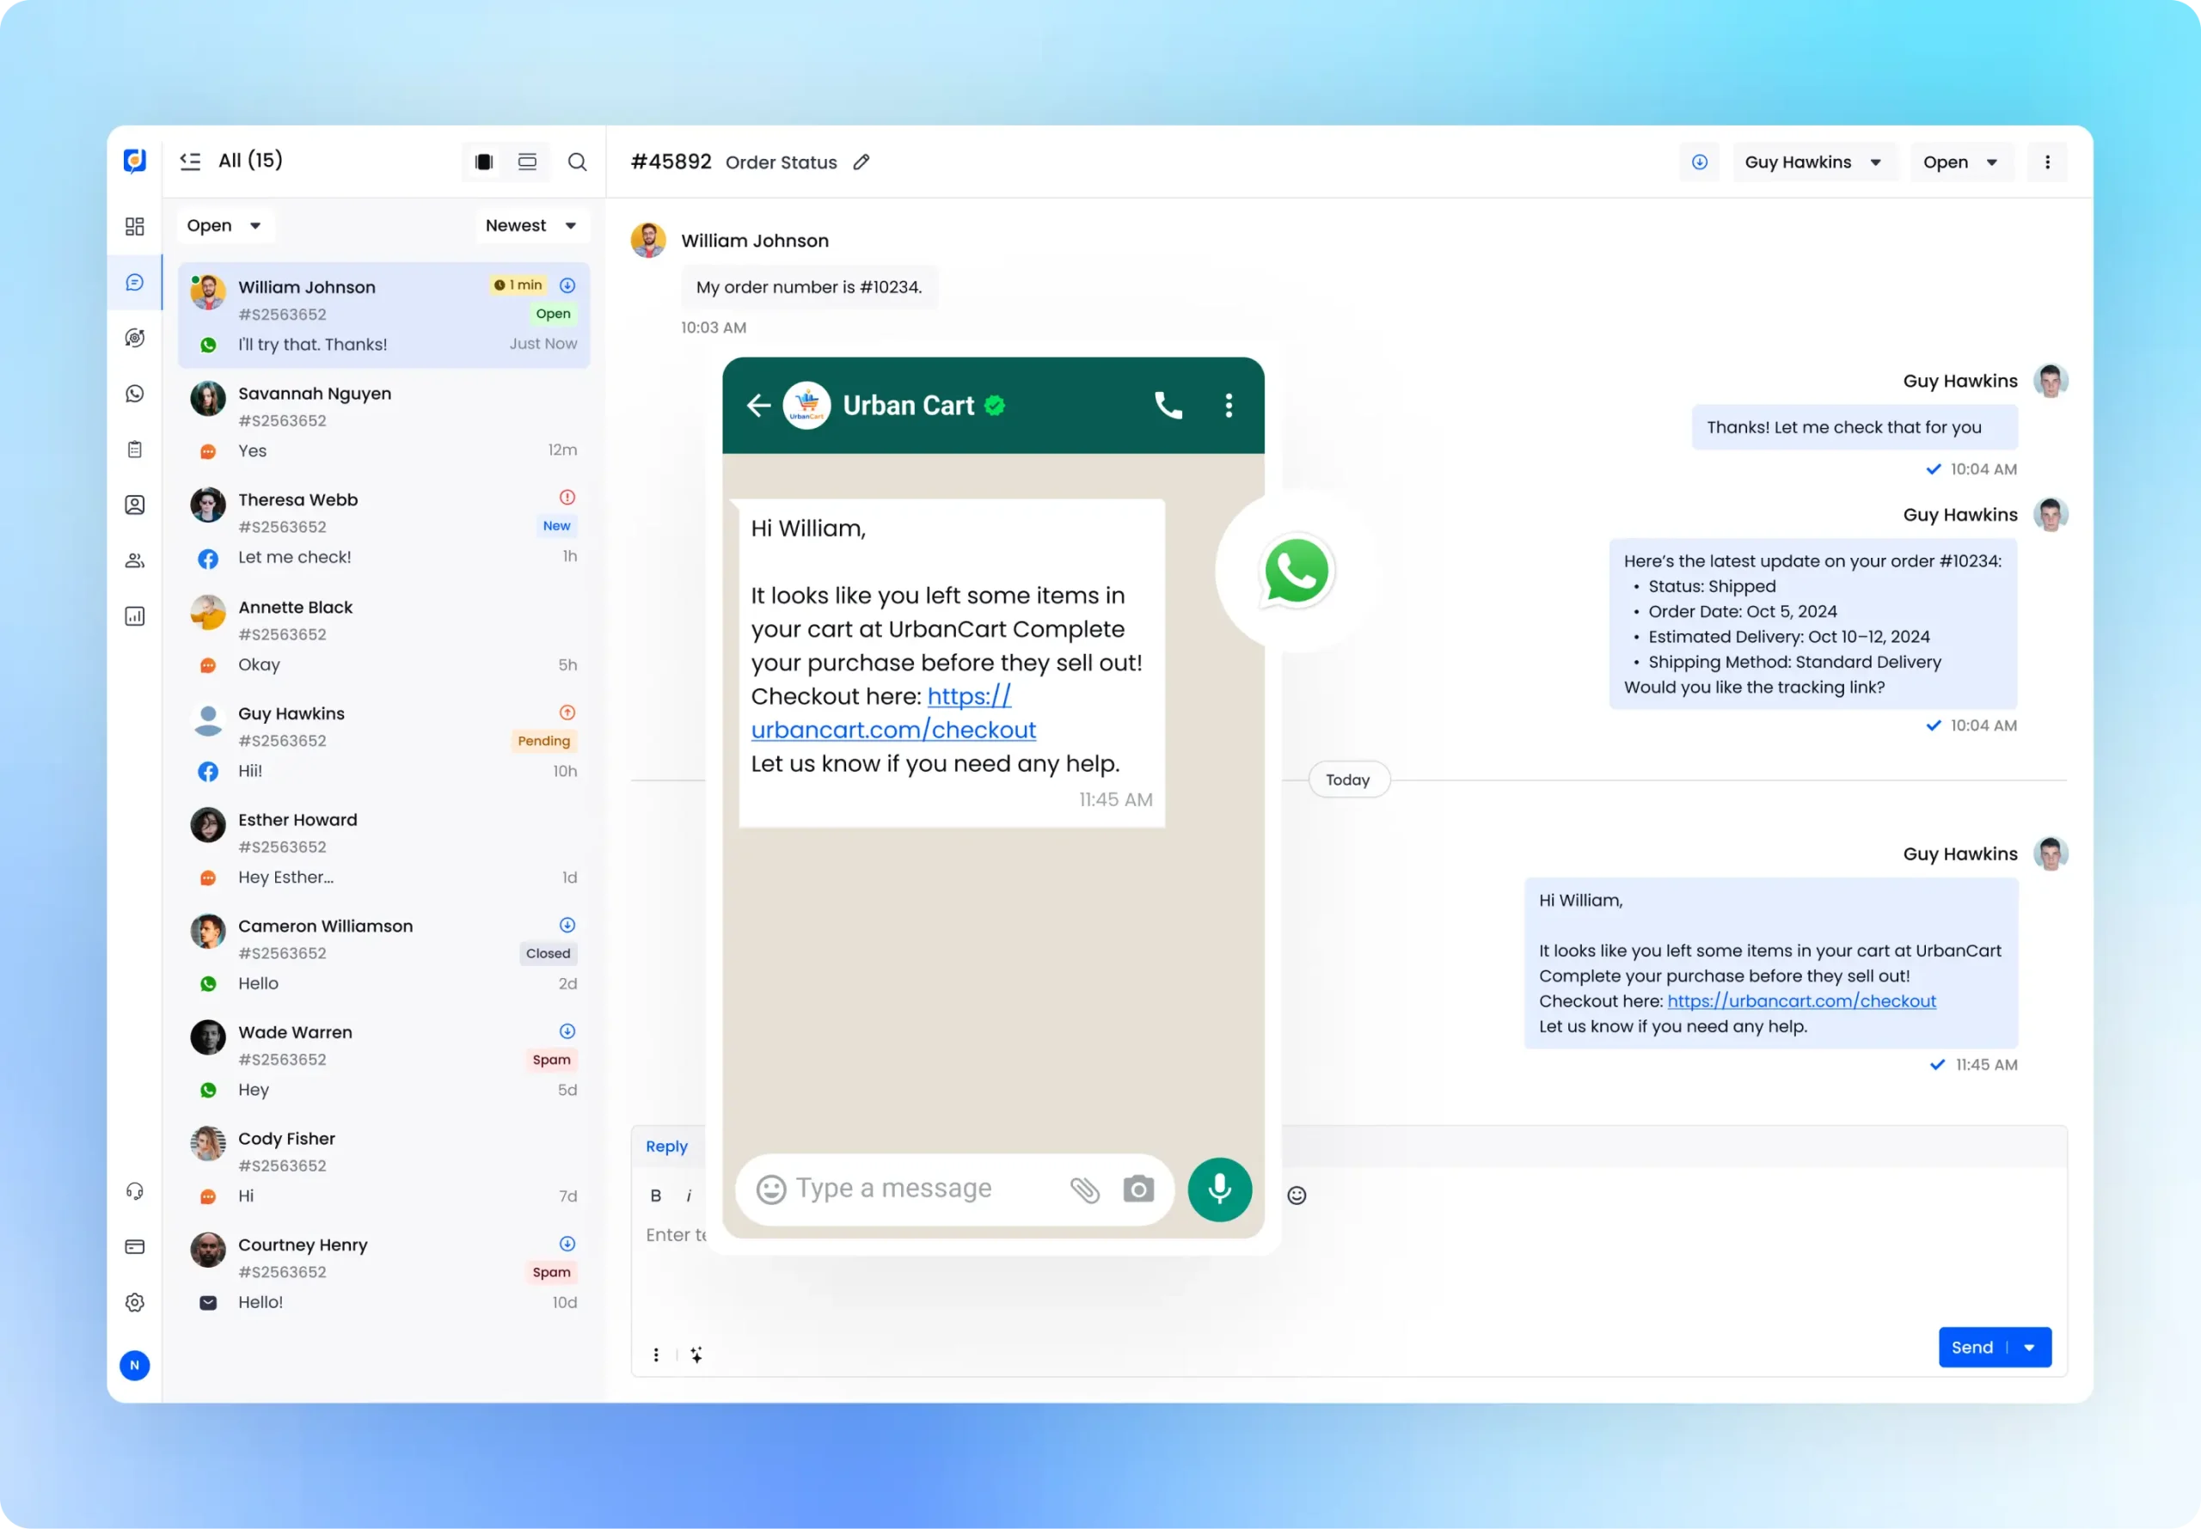The height and width of the screenshot is (1529, 2201).
Task: Open the dashboard grid icon at sidebar top
Action: tap(135, 226)
